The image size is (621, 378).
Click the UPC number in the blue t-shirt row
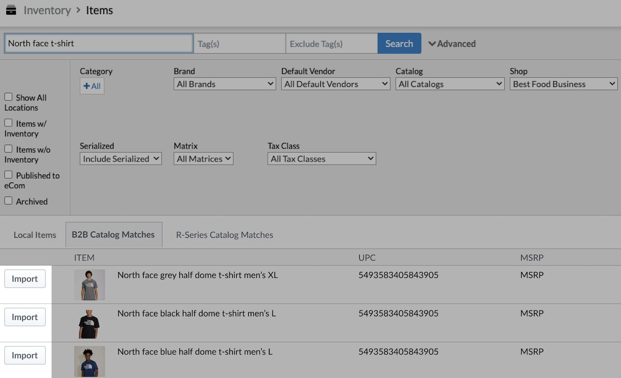coord(398,352)
